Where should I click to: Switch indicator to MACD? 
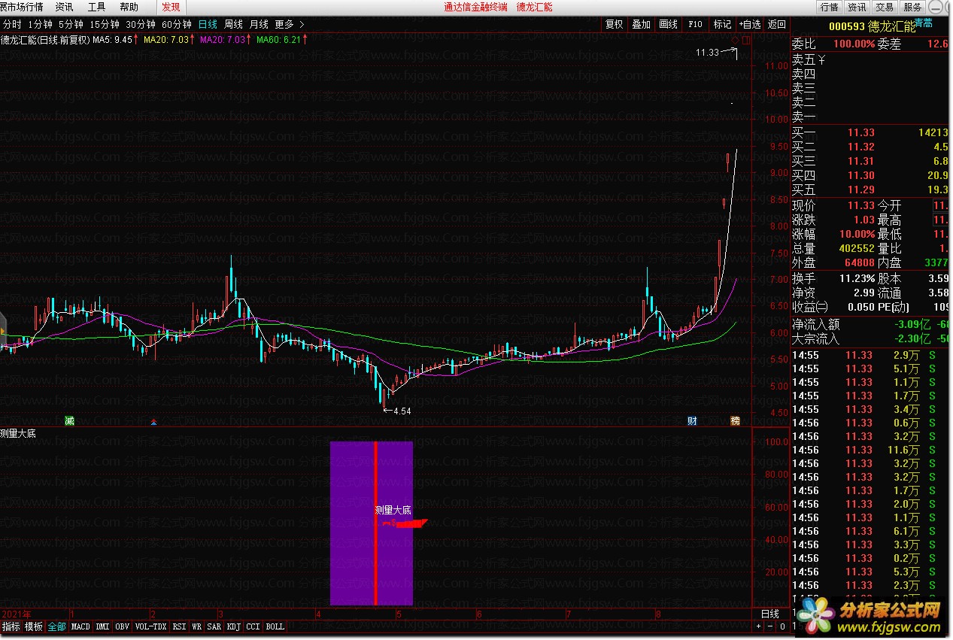(x=80, y=626)
